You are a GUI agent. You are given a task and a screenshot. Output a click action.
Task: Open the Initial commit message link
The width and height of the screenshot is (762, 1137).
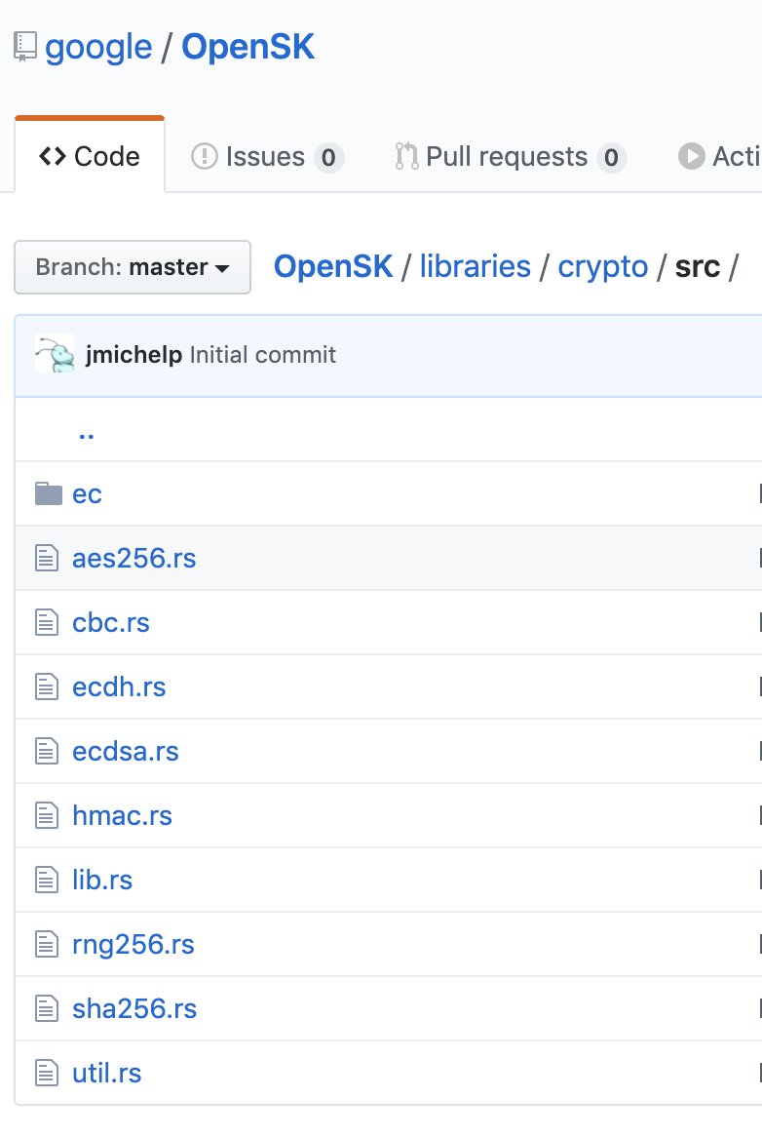pos(263,355)
